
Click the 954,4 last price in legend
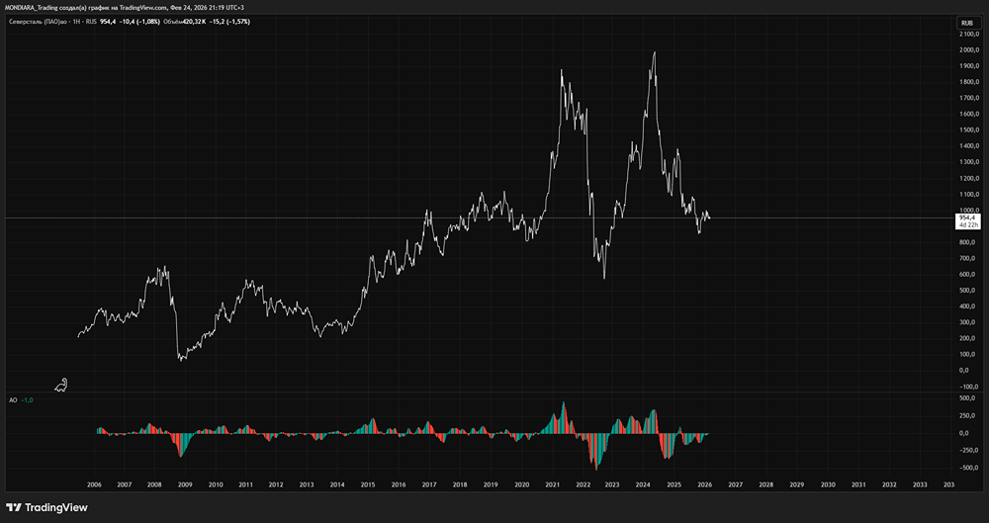tap(107, 22)
